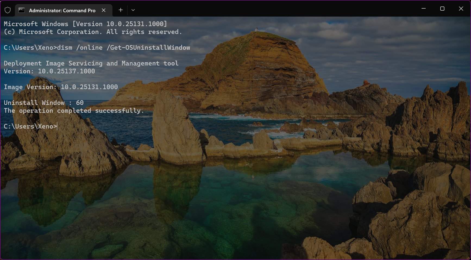Click the administrator shield icon
The width and height of the screenshot is (471, 260).
click(7, 9)
